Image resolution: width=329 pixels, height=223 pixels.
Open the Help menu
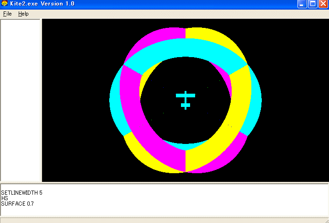[23, 14]
